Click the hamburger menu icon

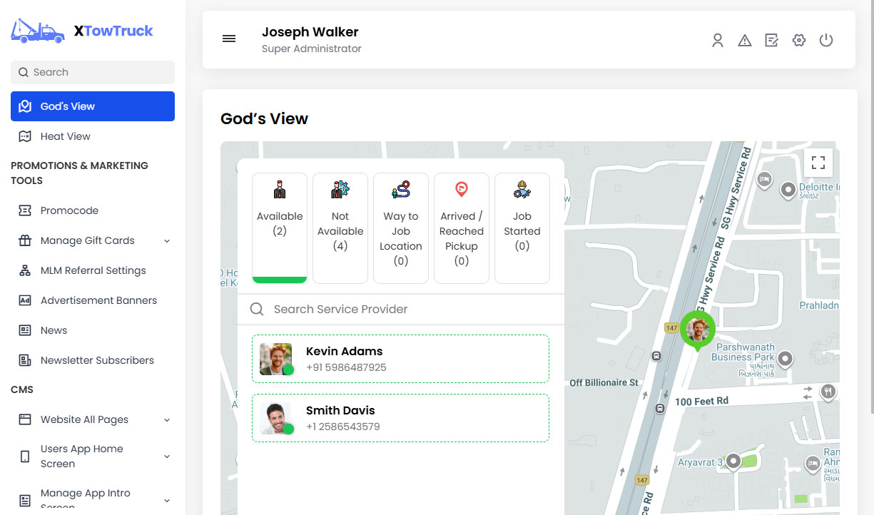click(229, 39)
